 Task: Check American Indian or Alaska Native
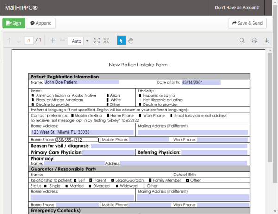pos(32,95)
